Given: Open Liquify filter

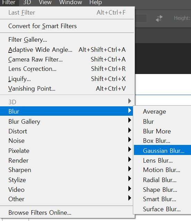Looking at the screenshot, I should pyautogui.click(x=67, y=79).
